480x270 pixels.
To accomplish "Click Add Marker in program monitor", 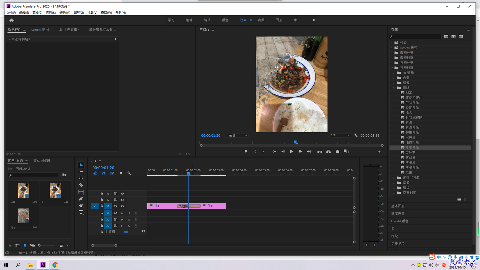I will point(246,151).
